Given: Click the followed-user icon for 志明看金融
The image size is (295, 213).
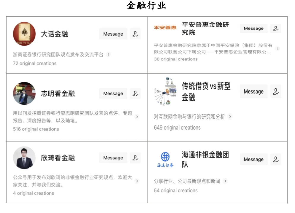Looking at the screenshot, I should tap(135, 93).
